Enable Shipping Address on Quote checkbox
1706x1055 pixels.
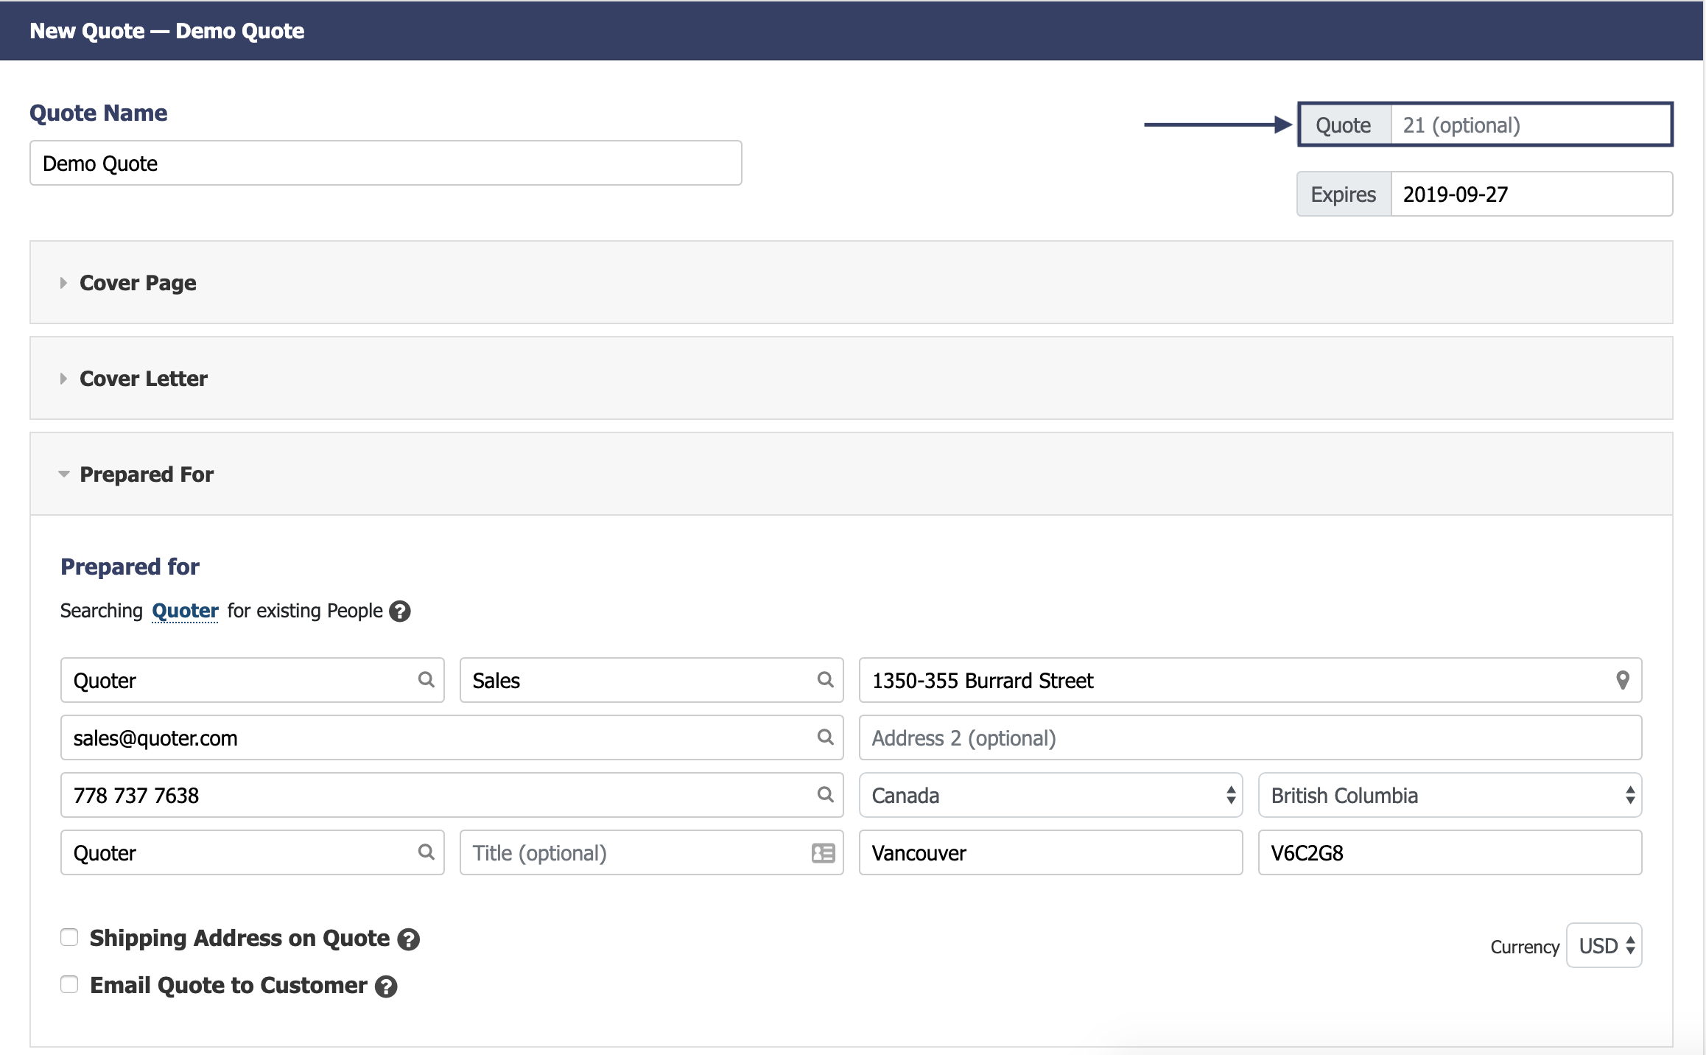click(69, 937)
